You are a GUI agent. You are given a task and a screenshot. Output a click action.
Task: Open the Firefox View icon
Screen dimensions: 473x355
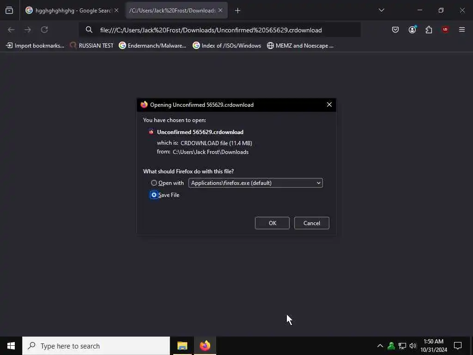[x=9, y=11]
